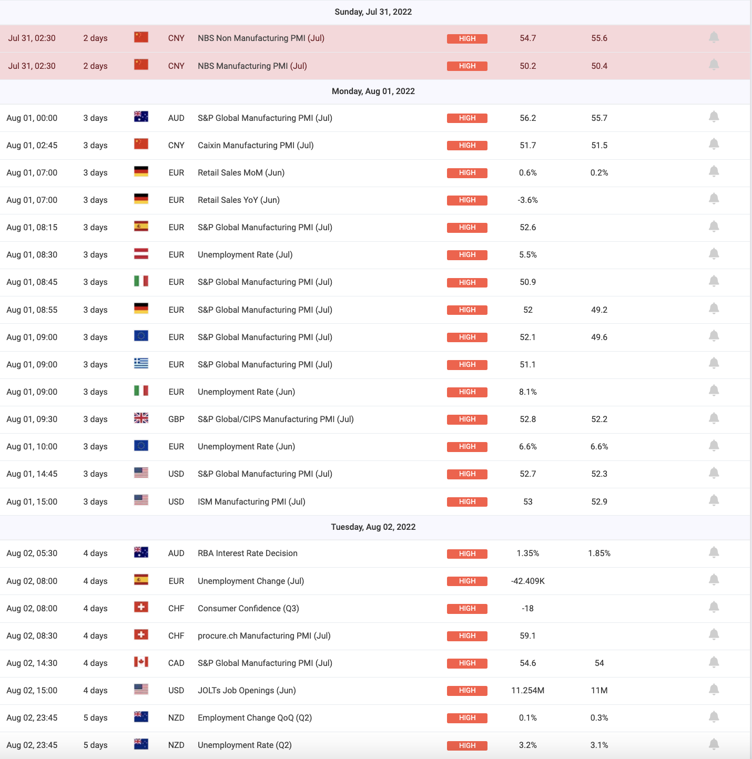Image resolution: width=752 pixels, height=759 pixels.
Task: Click value 52.9 for ISM Manufacturing PMI
Action: [x=599, y=502]
